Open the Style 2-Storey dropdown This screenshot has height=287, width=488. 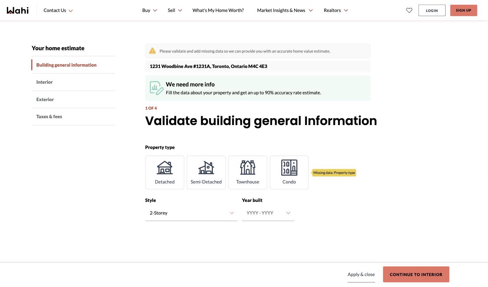191,213
